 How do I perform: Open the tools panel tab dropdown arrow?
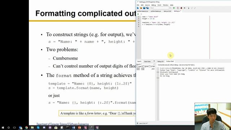tap(154, 61)
